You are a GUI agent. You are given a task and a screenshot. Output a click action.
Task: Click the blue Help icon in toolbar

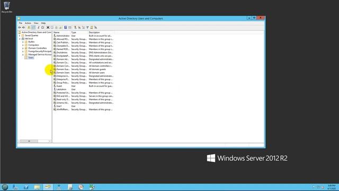[x=66, y=28]
